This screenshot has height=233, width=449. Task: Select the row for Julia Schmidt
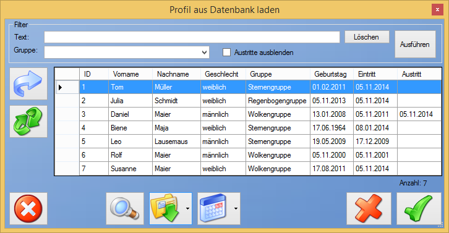coord(248,101)
